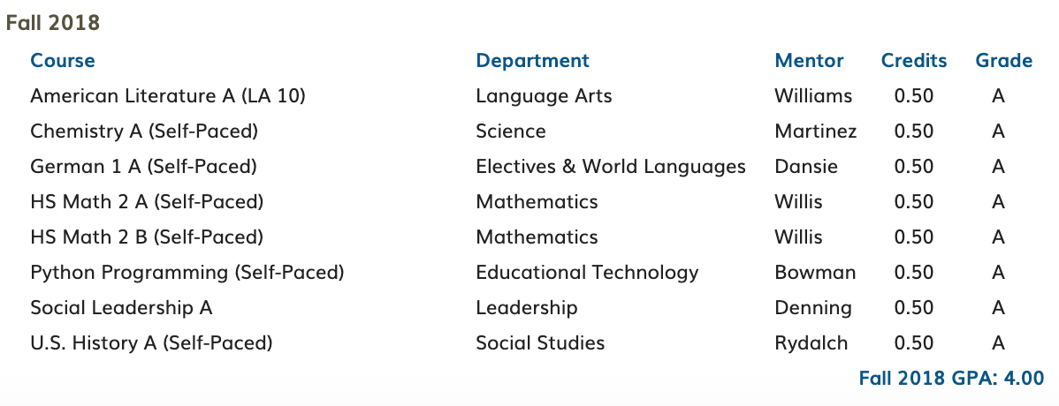
Task: Click the Mentor column header
Action: [x=809, y=61]
